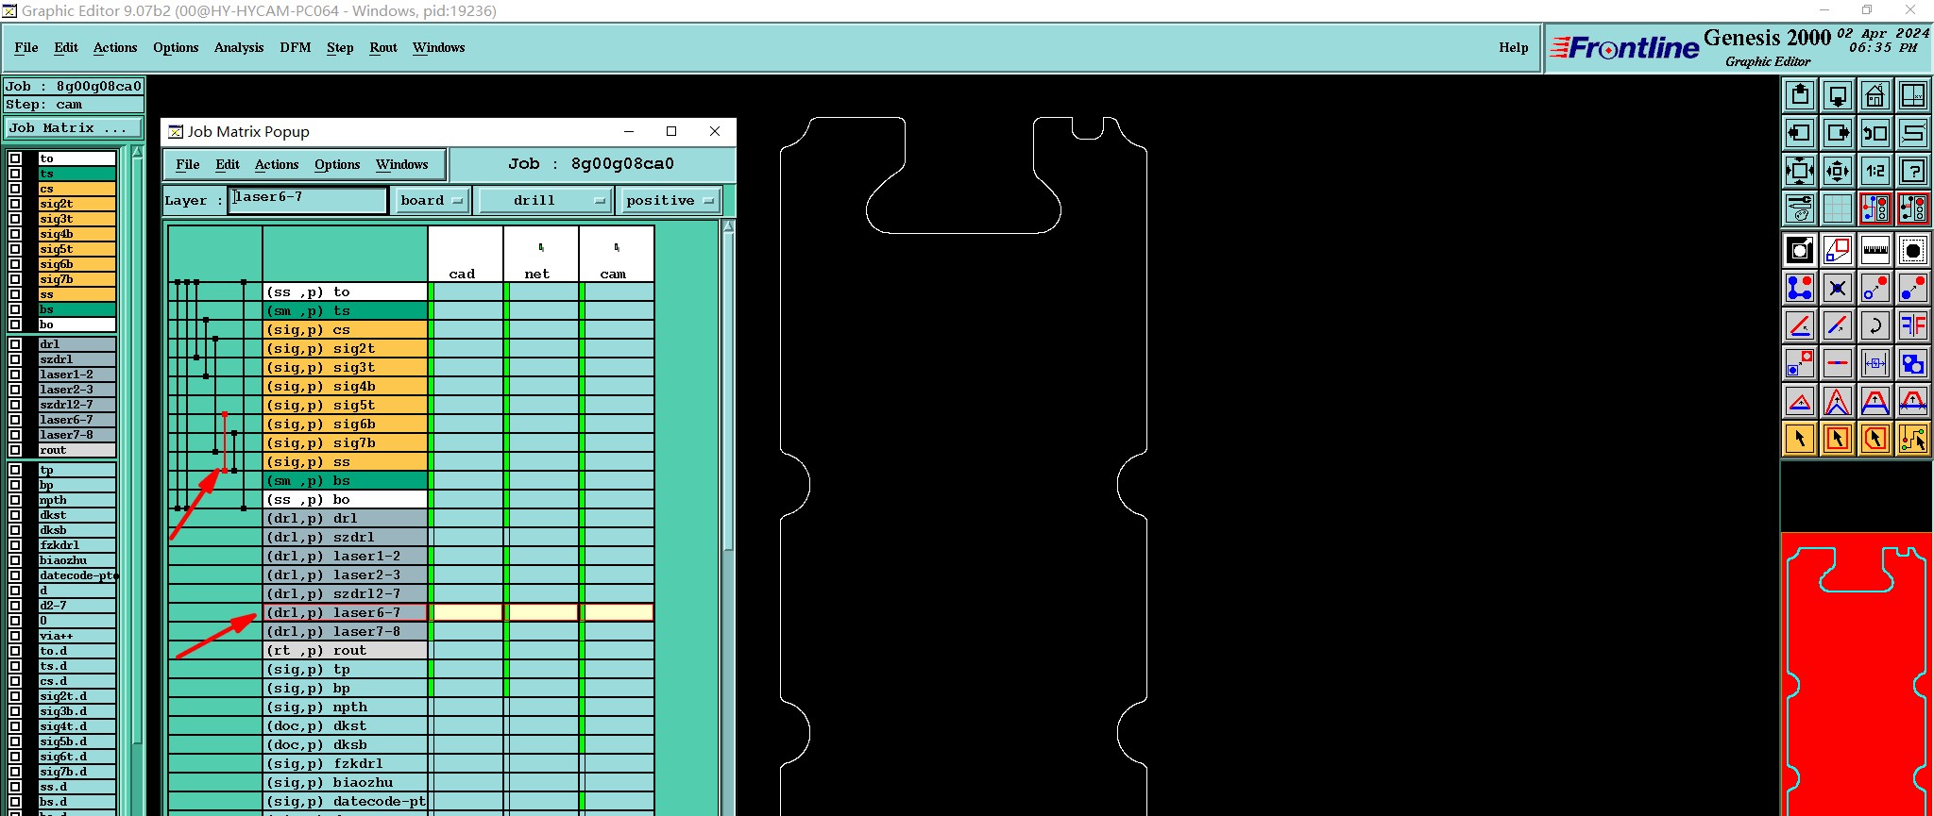Open the Rout menu
Screen dimensions: 1934x816
click(x=383, y=47)
